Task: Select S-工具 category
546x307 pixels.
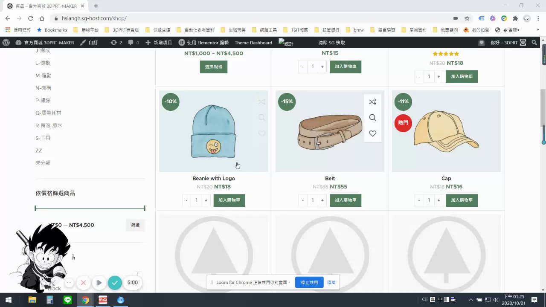Action: tap(43, 138)
